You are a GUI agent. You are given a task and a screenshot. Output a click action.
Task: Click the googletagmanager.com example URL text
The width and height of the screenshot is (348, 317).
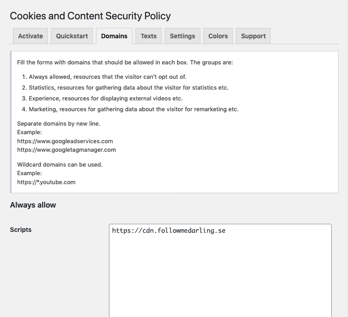point(66,149)
